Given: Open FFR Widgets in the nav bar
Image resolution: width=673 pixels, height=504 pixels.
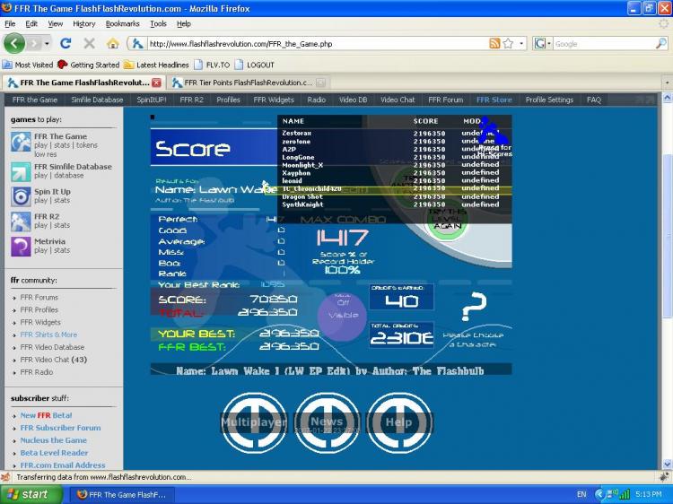Looking at the screenshot, I should pyautogui.click(x=274, y=100).
